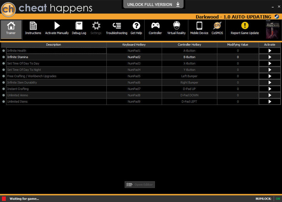Activate Infinite Health cheat arrow

point(270,51)
